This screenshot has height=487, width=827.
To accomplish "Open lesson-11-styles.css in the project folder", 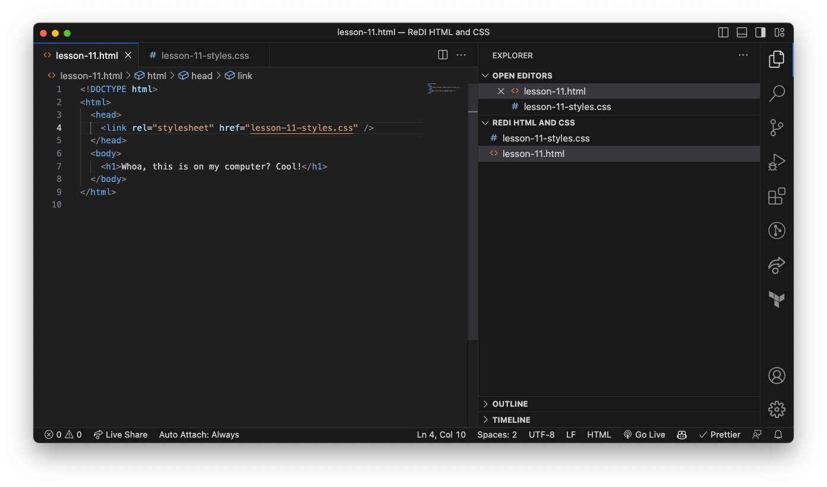I will (619, 138).
